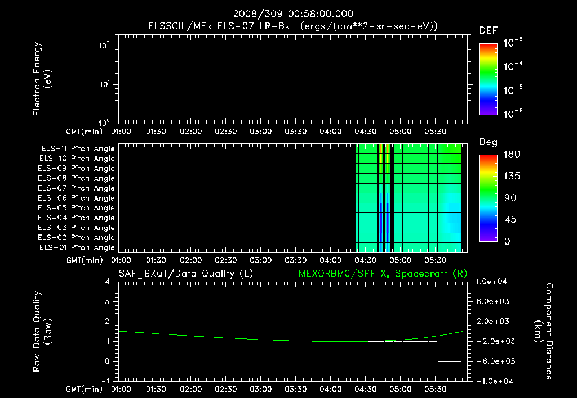Screen dimensions: 577x398
Task: Click 05:30 tick under the data quality plot
Action: [x=436, y=389]
